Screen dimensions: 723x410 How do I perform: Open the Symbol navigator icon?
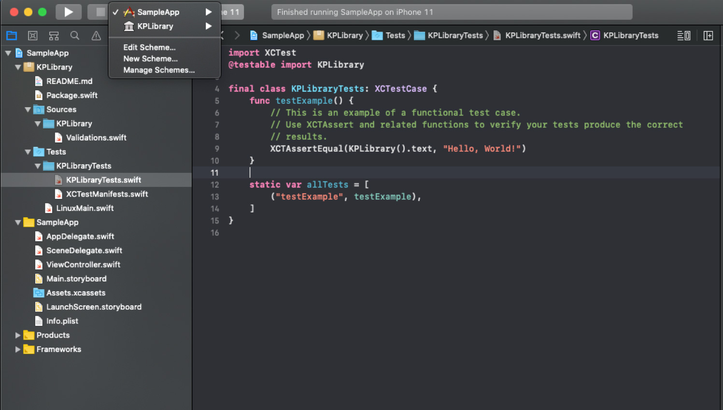click(54, 35)
